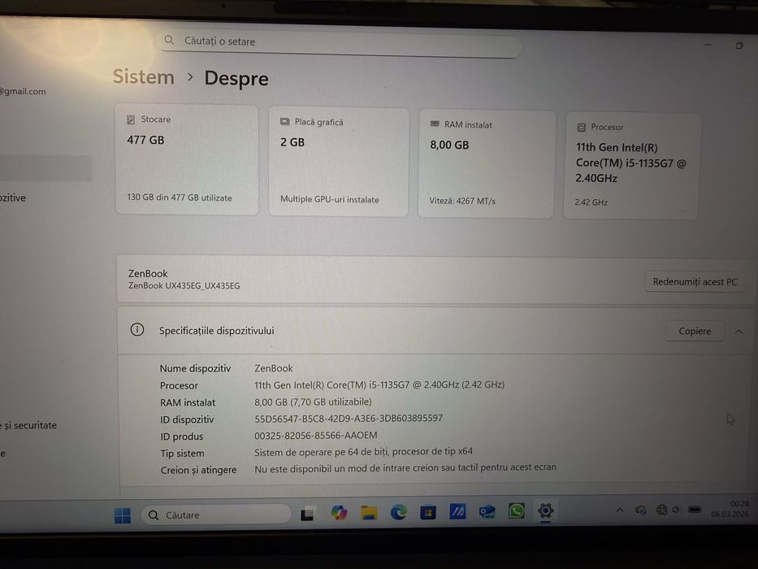Open the sidebar item ending in 'zitive'
Image resolution: width=758 pixels, height=569 pixels.
tap(13, 198)
